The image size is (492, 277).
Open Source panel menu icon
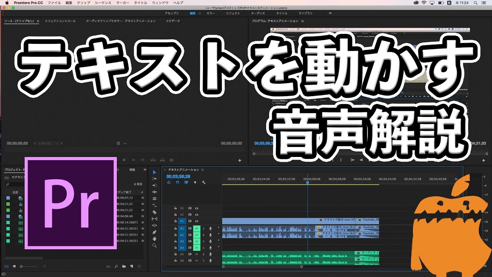pos(38,21)
